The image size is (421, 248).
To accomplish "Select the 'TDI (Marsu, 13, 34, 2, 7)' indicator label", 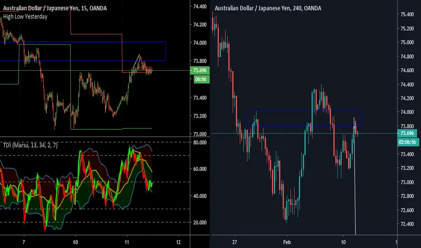I will point(30,145).
